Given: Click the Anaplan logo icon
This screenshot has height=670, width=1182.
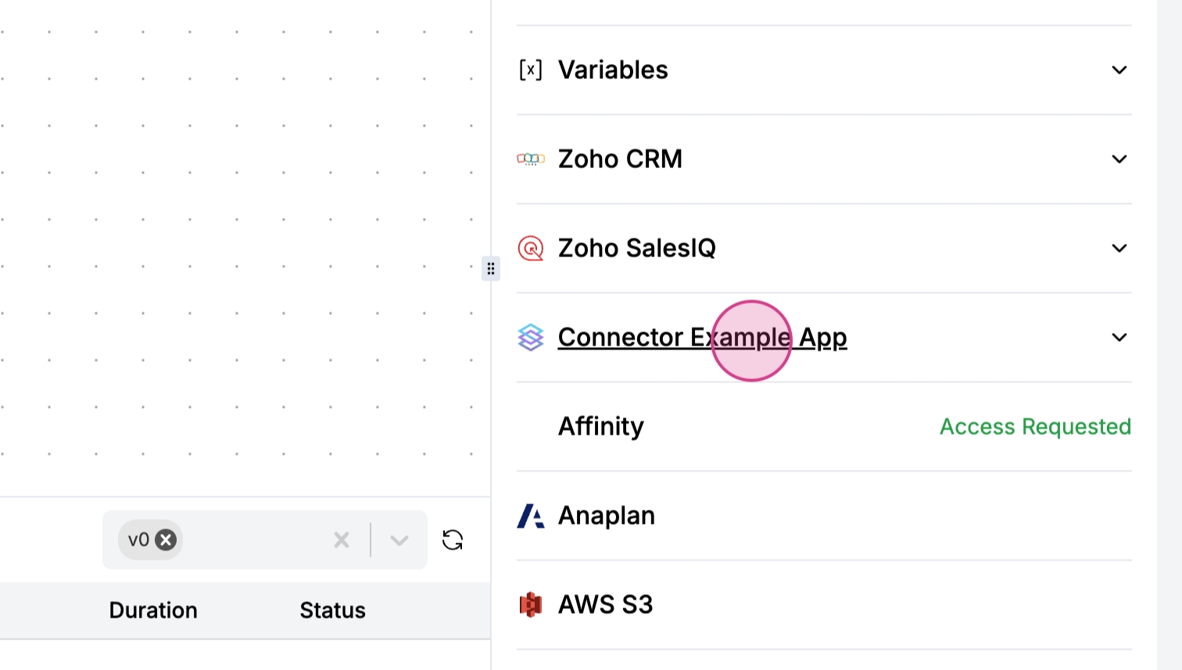Looking at the screenshot, I should (x=531, y=516).
